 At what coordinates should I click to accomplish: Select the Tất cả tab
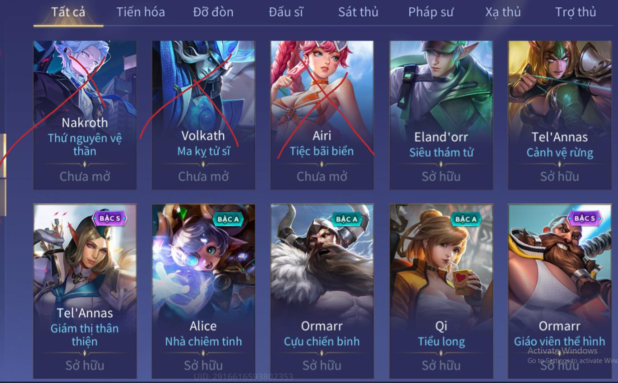tap(68, 12)
